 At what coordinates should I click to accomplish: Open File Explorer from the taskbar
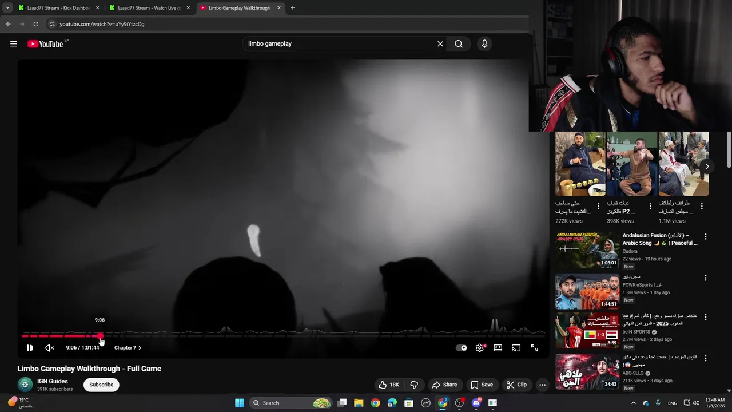pos(359,403)
